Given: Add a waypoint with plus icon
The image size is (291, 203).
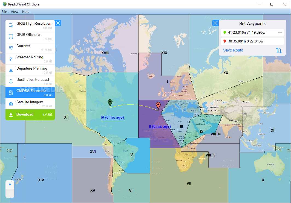Looking at the screenshot, I should (x=280, y=33).
